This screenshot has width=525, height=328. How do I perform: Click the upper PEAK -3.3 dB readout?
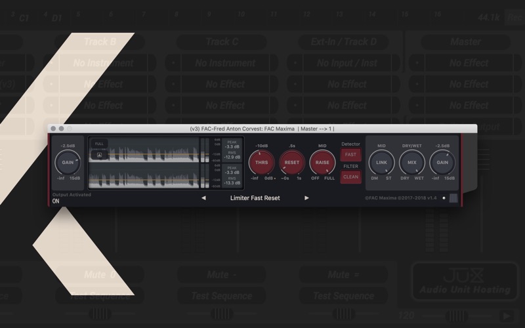[232, 144]
